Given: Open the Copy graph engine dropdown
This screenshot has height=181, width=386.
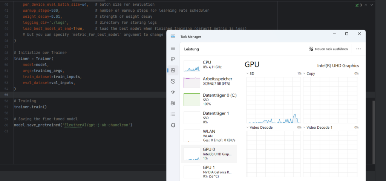Looking at the screenshot, I should tap(305, 73).
